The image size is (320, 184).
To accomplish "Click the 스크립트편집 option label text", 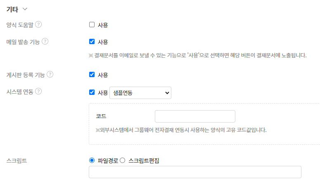I will pos(144,160).
